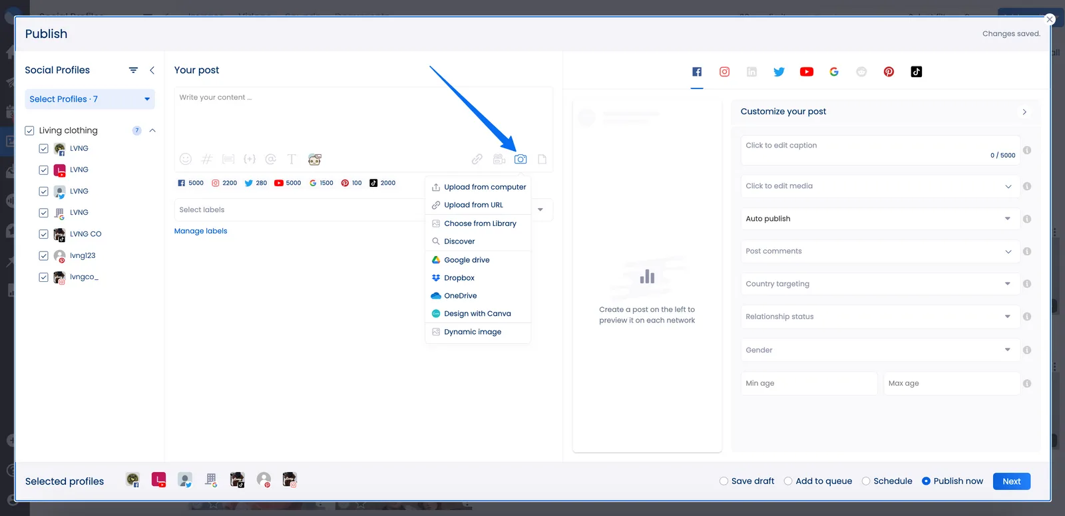Select the Publish now radio option

[926, 481]
